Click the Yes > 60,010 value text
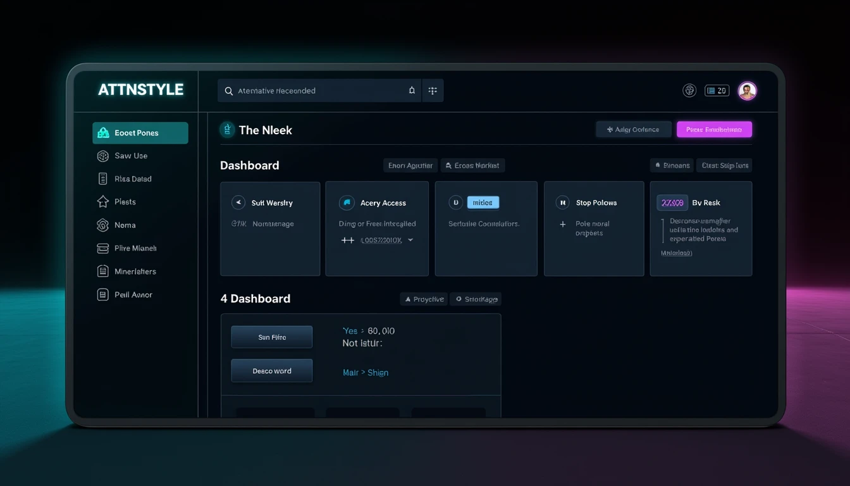This screenshot has height=486, width=850. point(369,331)
